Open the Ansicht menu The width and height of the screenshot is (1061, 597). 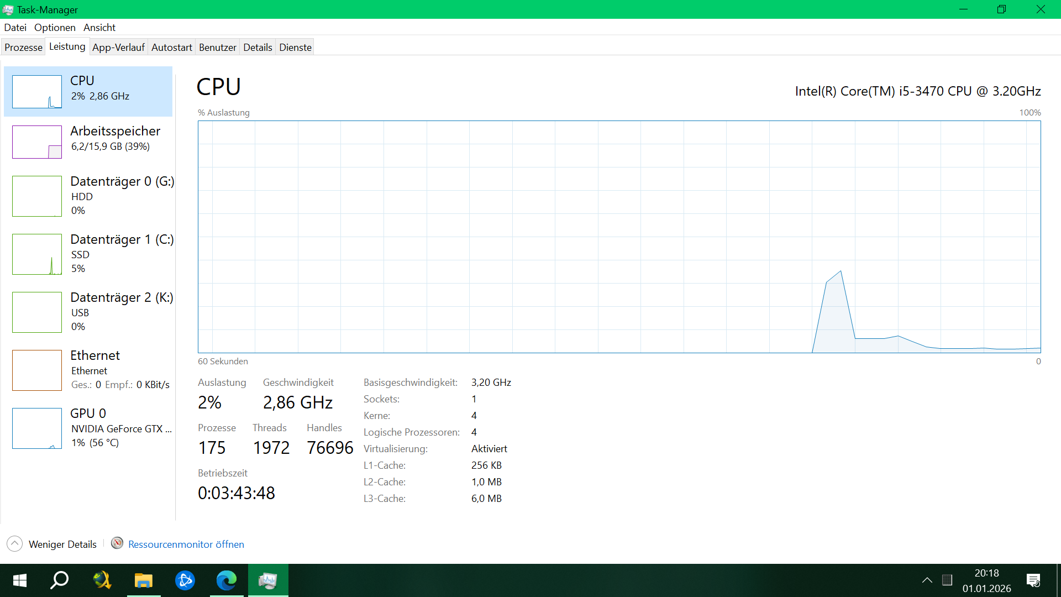click(x=99, y=28)
